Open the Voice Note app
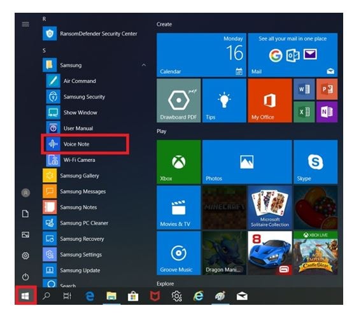Viewport: 361px width, 322px height. (85, 144)
